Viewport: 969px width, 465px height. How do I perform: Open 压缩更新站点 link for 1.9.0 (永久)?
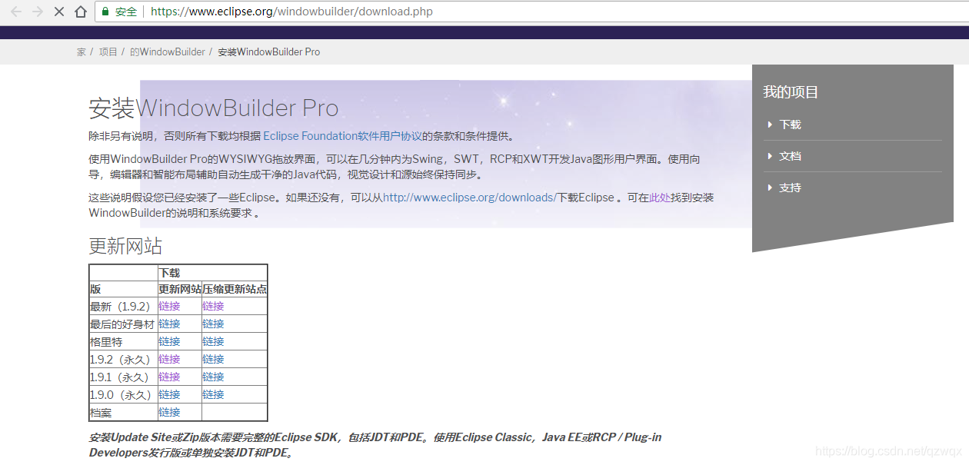pos(213,395)
